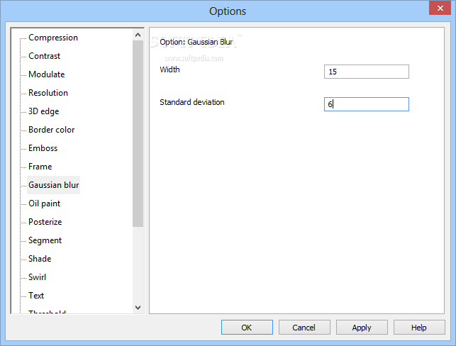
Task: Confirm settings with the OK button
Action: tap(247, 328)
